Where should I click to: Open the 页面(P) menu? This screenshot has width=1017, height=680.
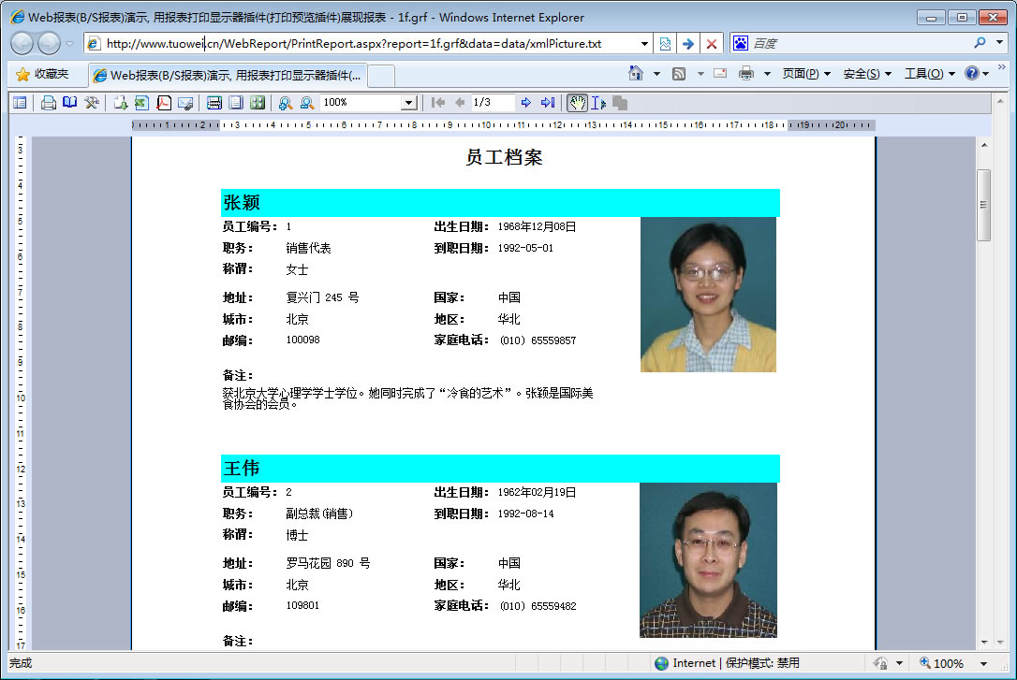[805, 74]
